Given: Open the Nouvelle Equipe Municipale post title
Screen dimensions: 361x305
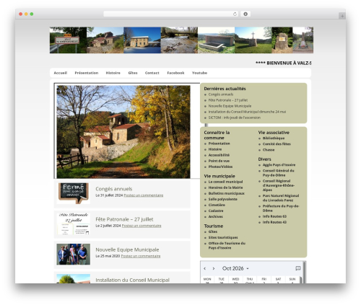Looking at the screenshot, I should point(127,249).
